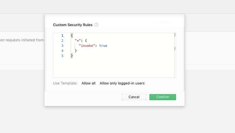Viewport: 235px width, 133px height.
Task: Click line number 3 in the gutter
Action: click(62, 46)
